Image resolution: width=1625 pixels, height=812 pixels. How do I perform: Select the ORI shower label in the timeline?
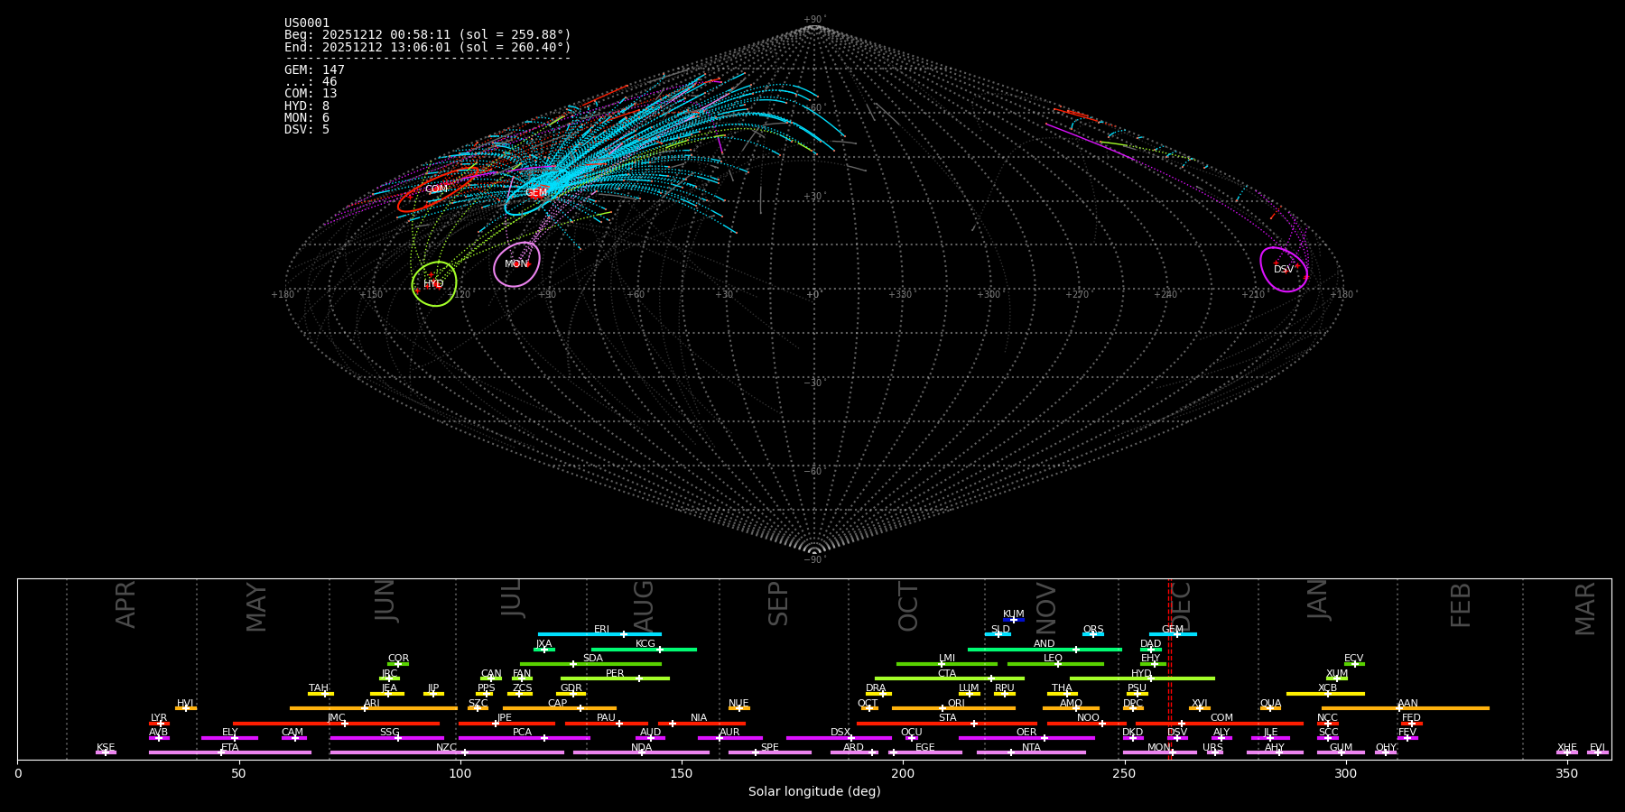pyautogui.click(x=956, y=703)
